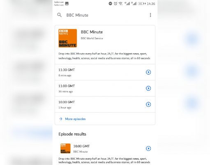Tap BBC World Service publisher name
This screenshot has width=210, height=165.
pos(92,38)
